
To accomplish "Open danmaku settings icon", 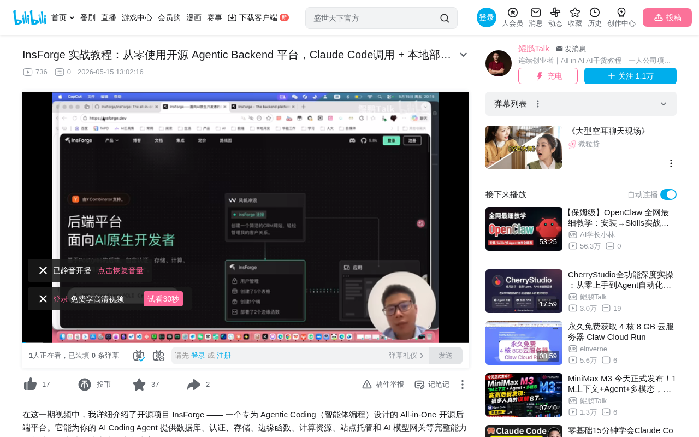I will click(x=158, y=356).
